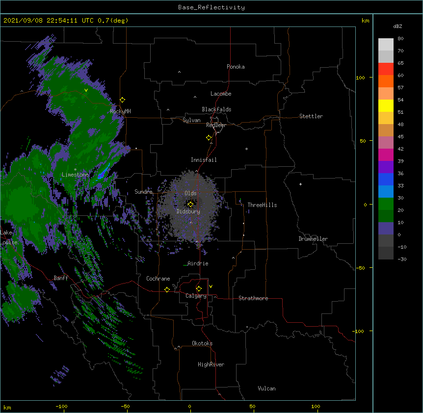Click the ThreeHills town label
The image size is (423, 413).
pos(262,205)
